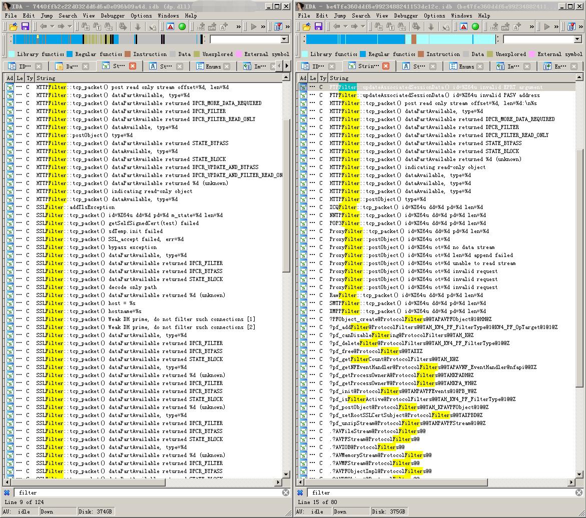Clear filter text button in left IDA window
Viewport: 586px width, 518px height.
click(286, 492)
